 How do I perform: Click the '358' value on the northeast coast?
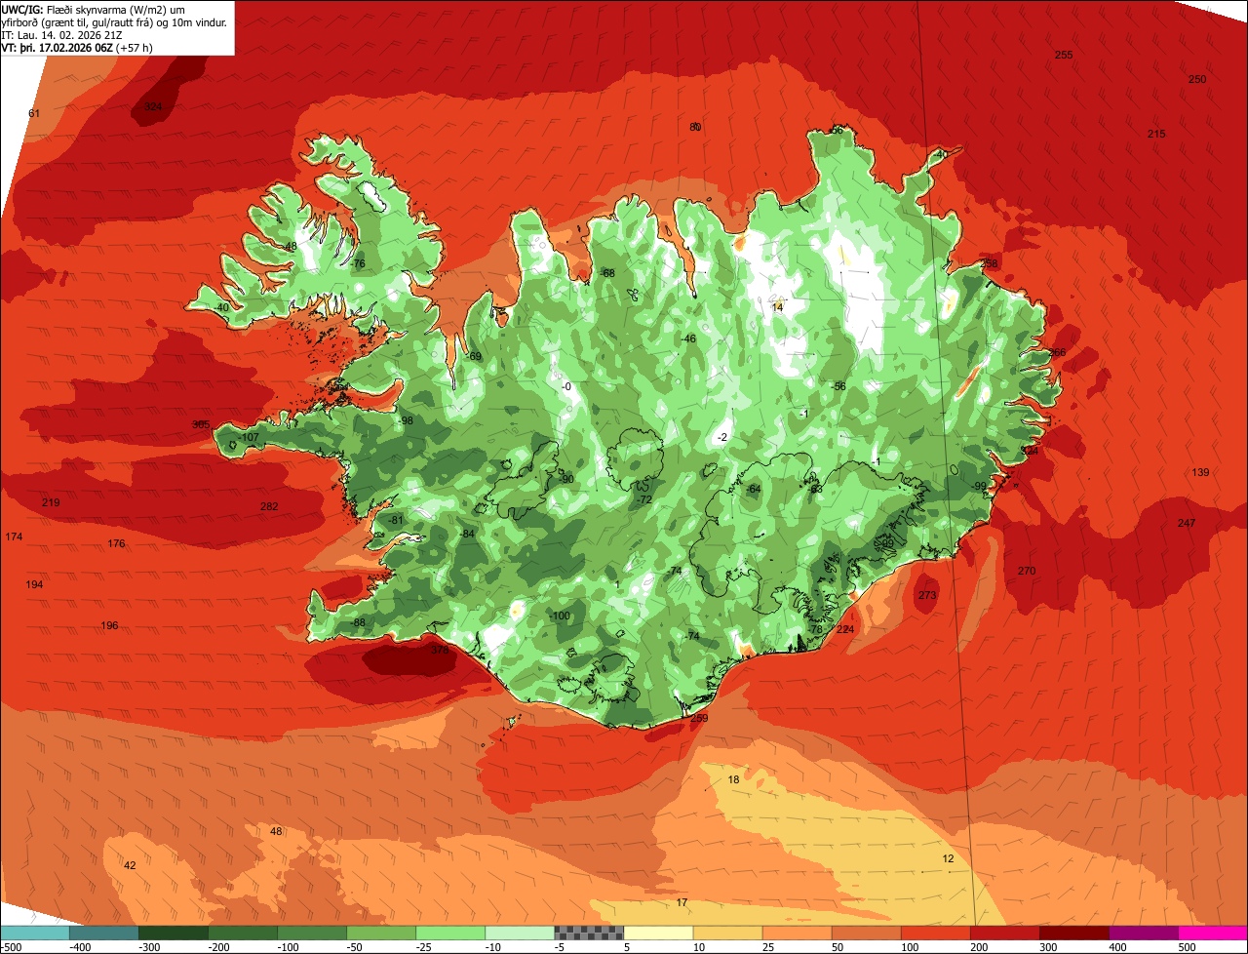[990, 263]
